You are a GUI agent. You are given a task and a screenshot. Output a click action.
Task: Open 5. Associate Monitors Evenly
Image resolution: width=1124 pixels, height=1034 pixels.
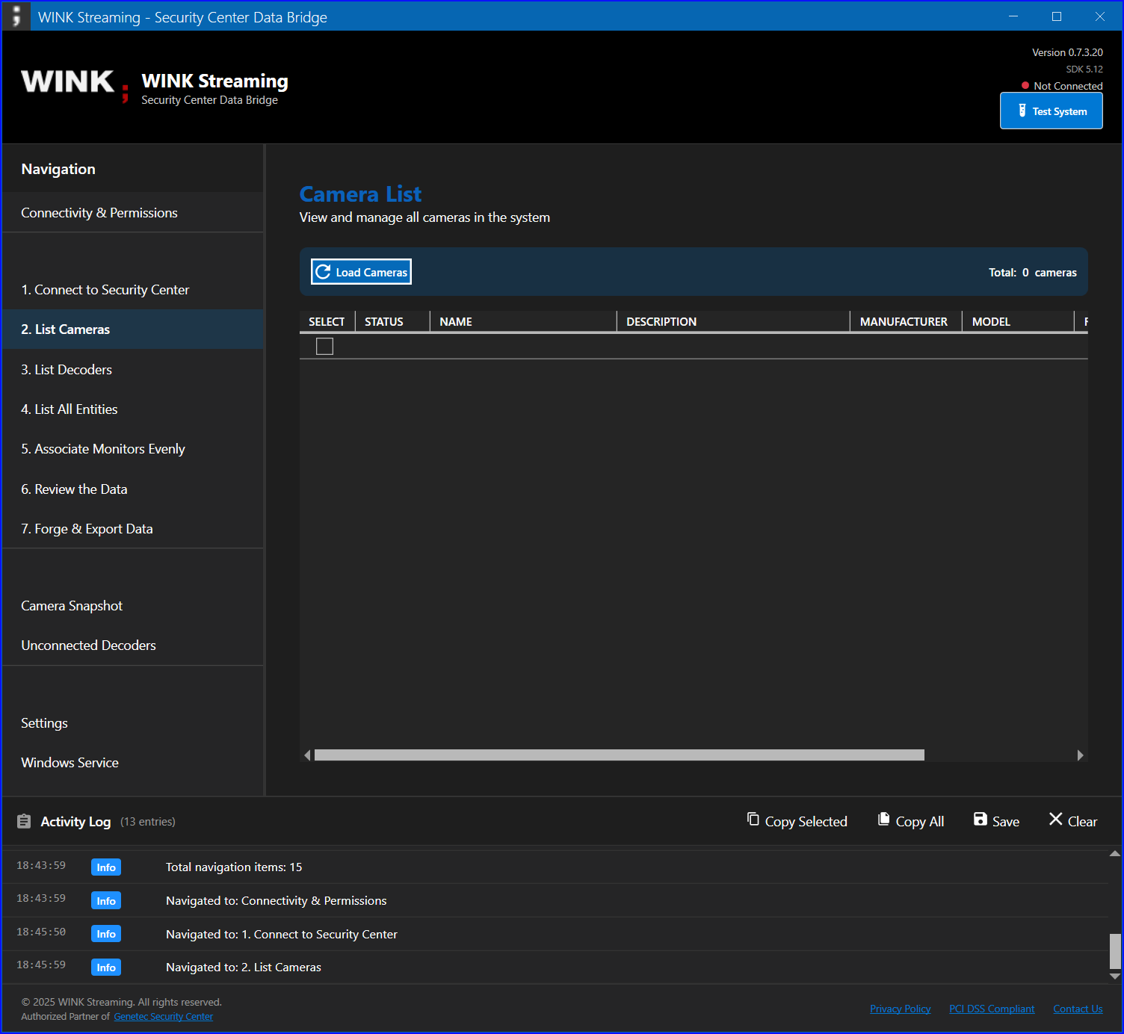(x=133, y=449)
